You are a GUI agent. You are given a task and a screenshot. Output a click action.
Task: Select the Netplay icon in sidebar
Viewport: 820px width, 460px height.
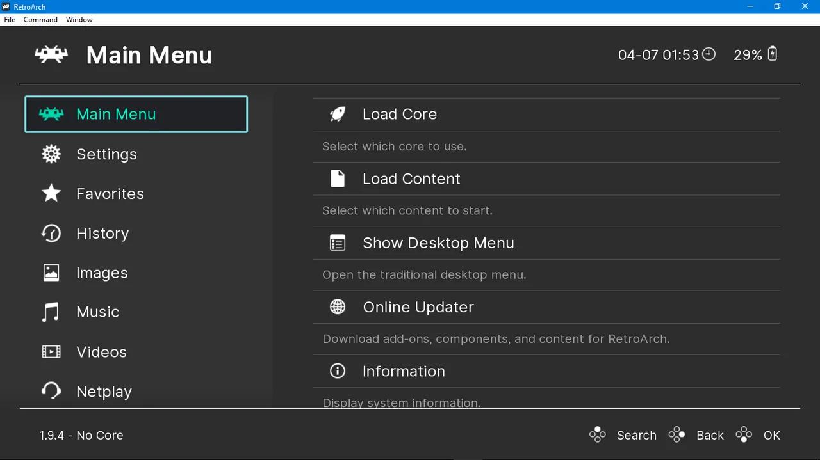[51, 391]
